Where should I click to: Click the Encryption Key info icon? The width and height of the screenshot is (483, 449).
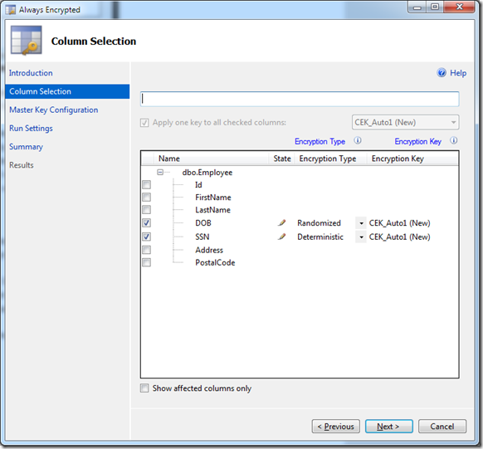(x=453, y=140)
